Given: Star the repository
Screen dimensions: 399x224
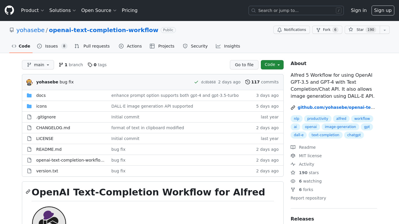Looking at the screenshot, I should (362, 30).
